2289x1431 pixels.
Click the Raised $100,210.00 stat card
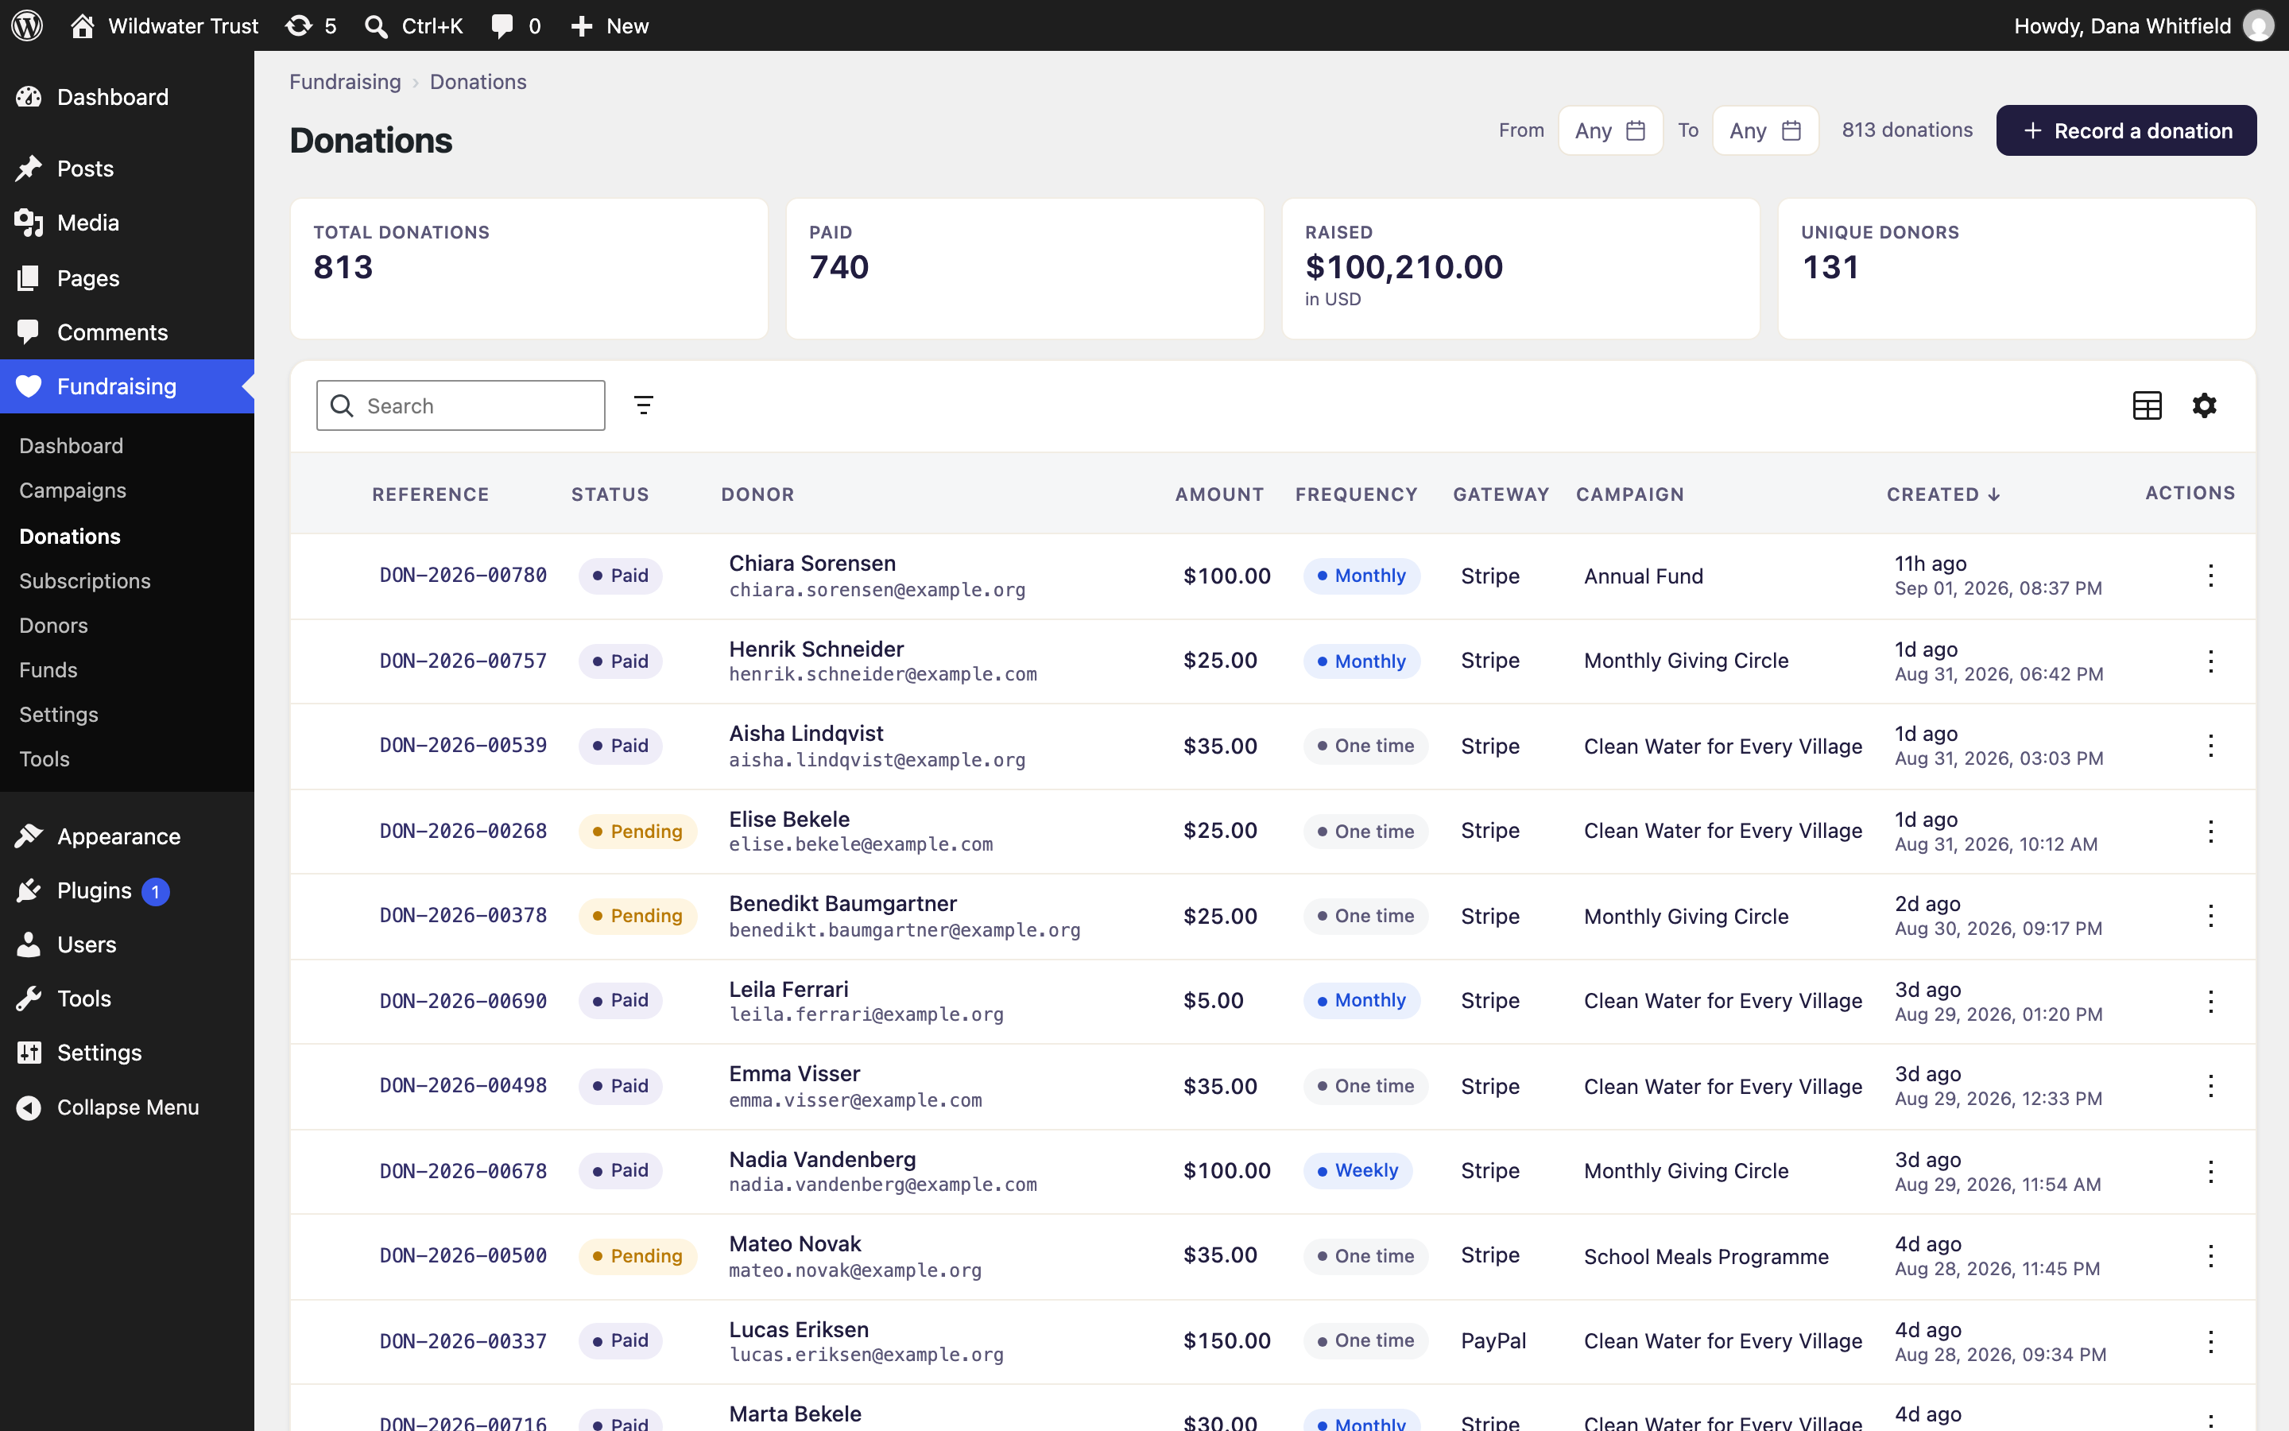1521,269
